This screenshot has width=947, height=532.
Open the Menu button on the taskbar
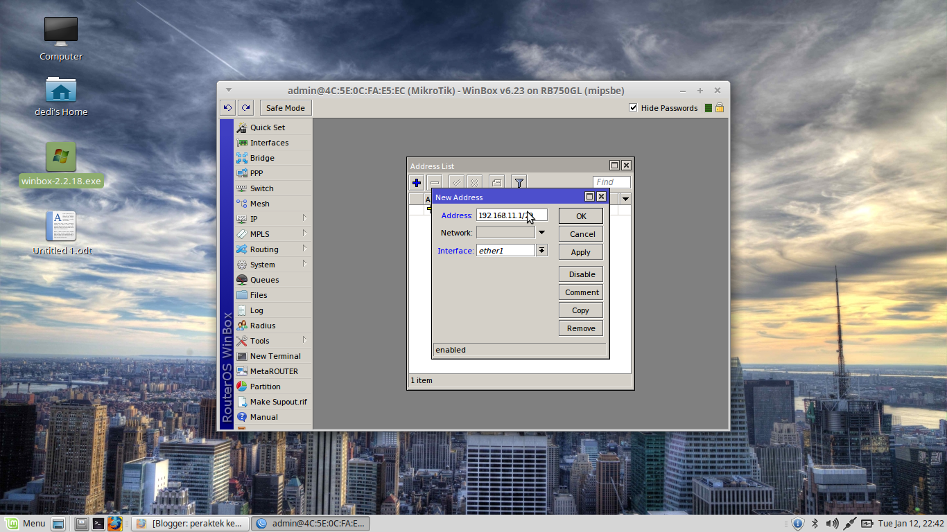click(26, 524)
